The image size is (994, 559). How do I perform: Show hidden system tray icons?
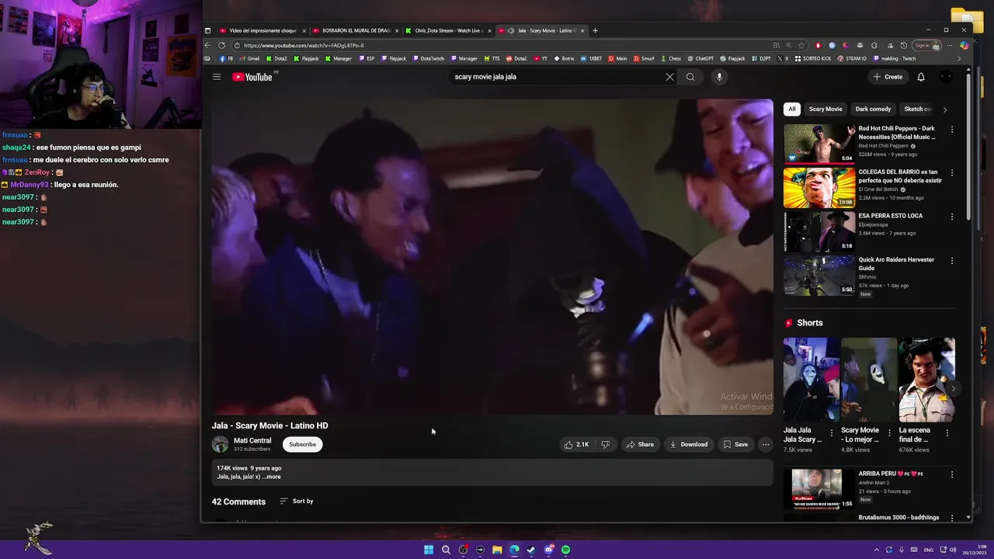point(877,550)
